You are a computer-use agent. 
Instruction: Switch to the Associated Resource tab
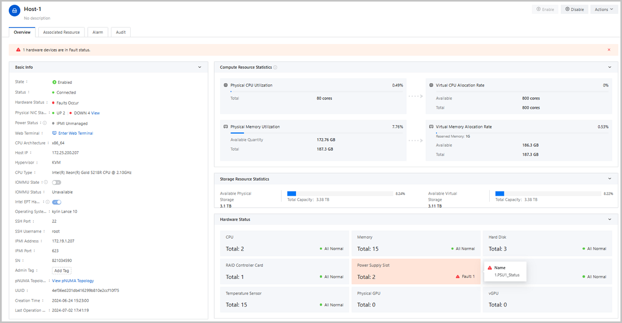(x=62, y=32)
